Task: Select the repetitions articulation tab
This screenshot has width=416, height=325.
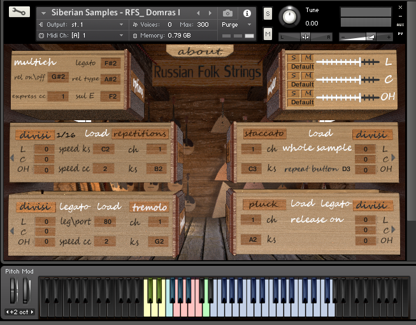Action: (140, 134)
